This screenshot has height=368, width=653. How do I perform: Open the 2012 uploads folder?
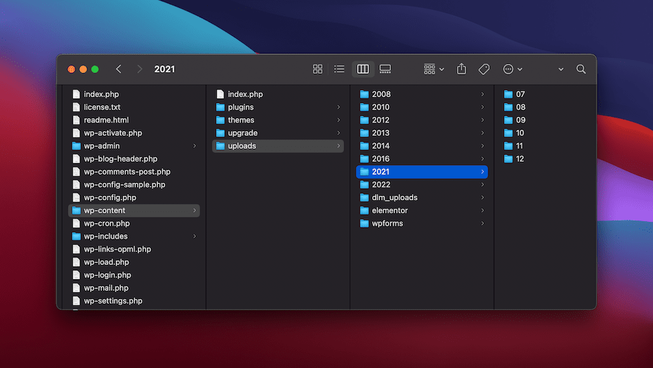coord(422,120)
